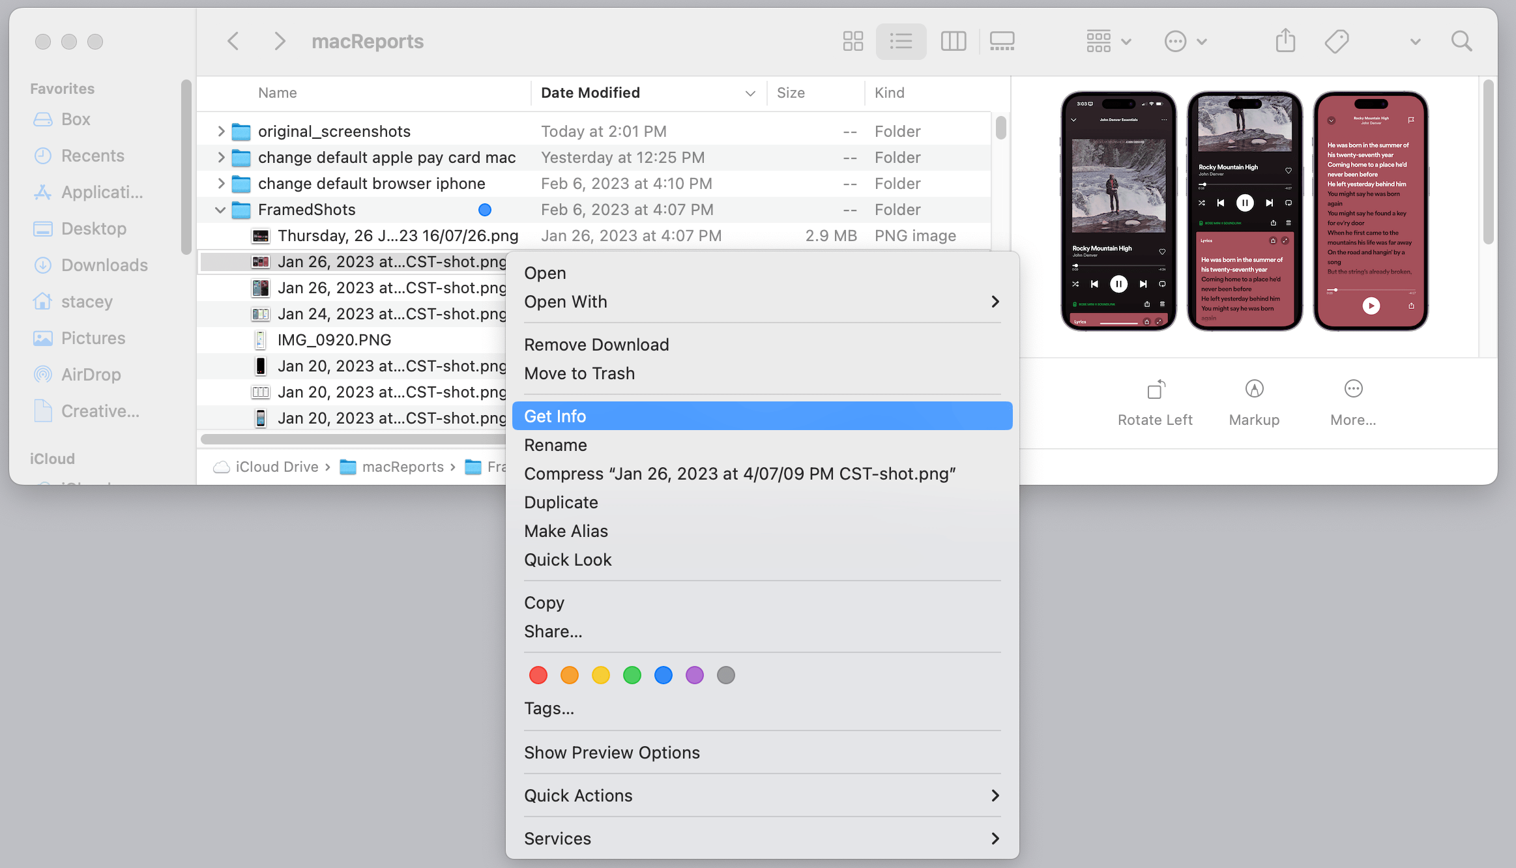Image resolution: width=1516 pixels, height=868 pixels.
Task: Open the toolbar overflow chevron
Action: 1415,42
